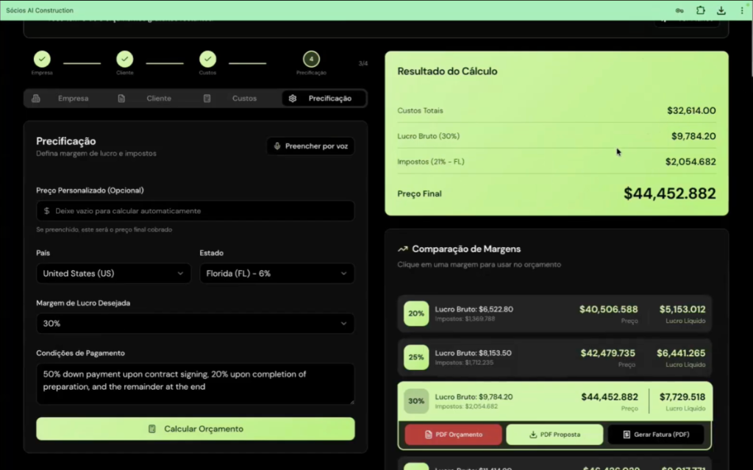Click the Cliente step checkmark circle
Image resolution: width=753 pixels, height=470 pixels.
[125, 59]
